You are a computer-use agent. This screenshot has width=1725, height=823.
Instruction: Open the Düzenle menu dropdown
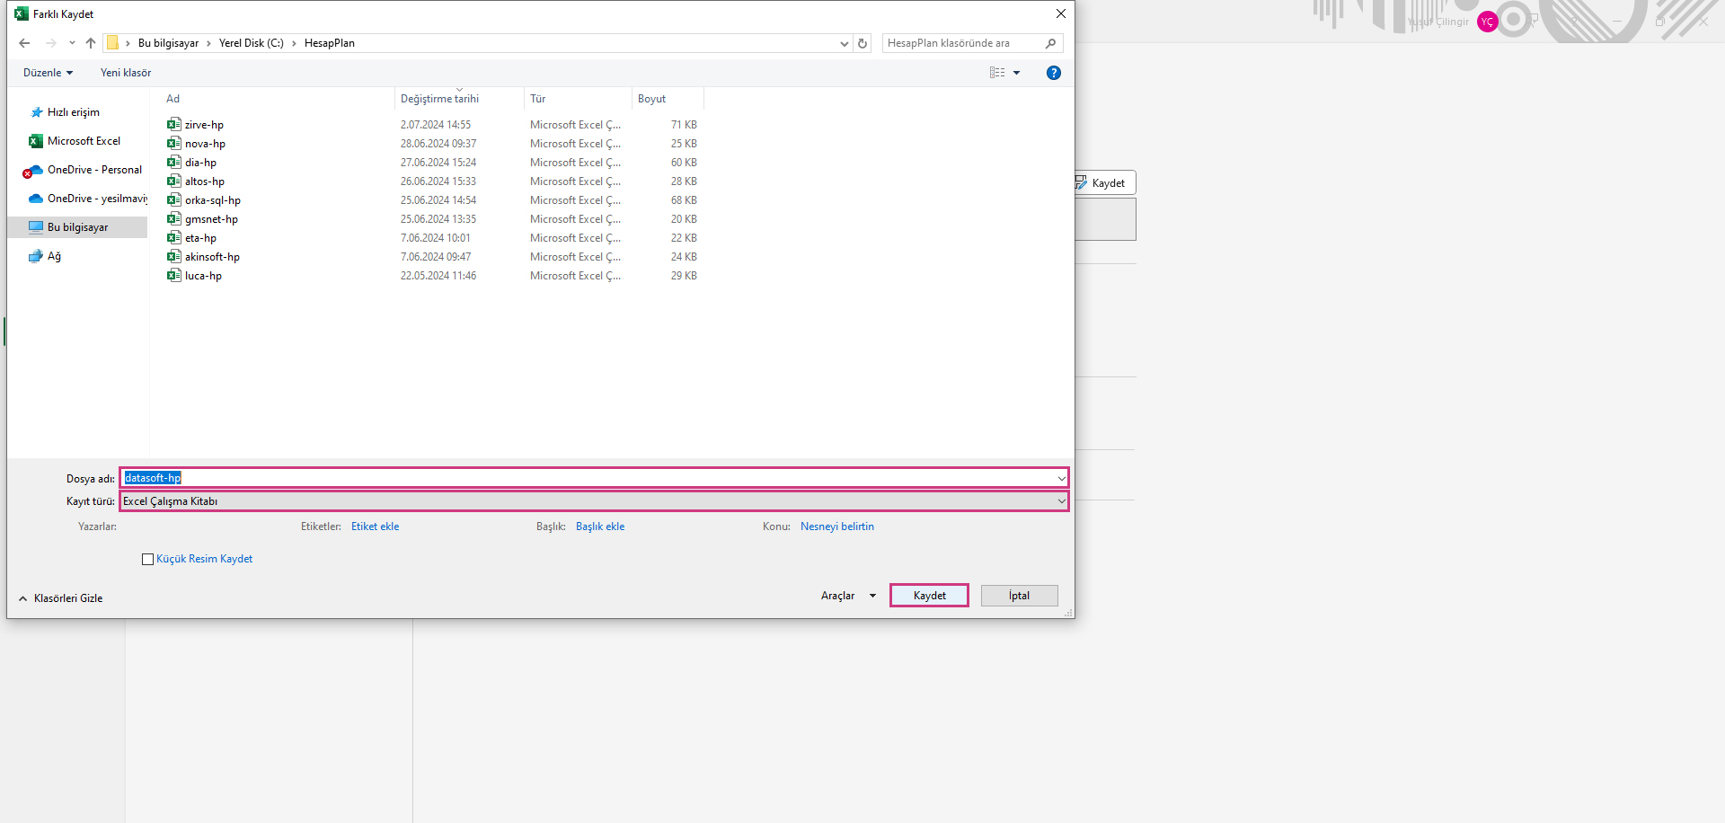tap(48, 73)
